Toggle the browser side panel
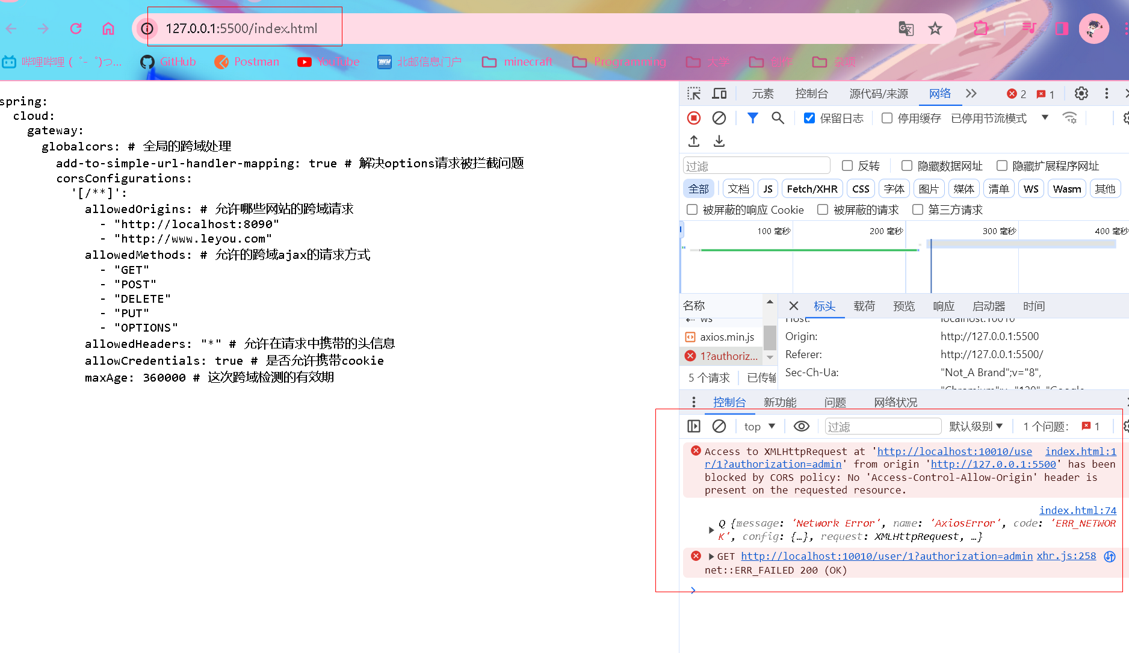1129x653 pixels. point(1062,28)
